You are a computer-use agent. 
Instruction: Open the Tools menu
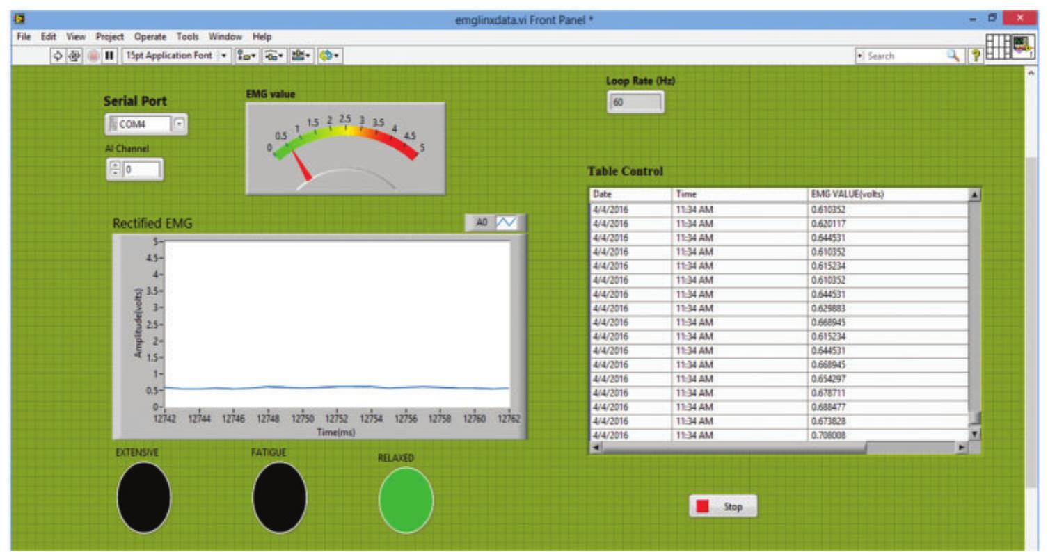point(187,37)
